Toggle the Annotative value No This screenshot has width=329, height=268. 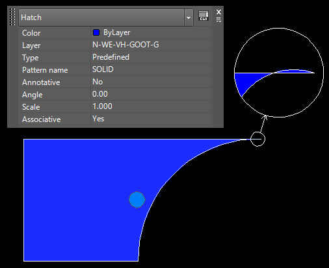(98, 82)
